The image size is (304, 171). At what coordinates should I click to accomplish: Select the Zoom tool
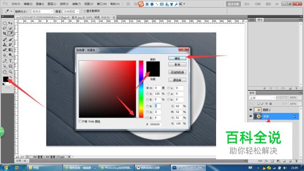[x=10, y=72]
